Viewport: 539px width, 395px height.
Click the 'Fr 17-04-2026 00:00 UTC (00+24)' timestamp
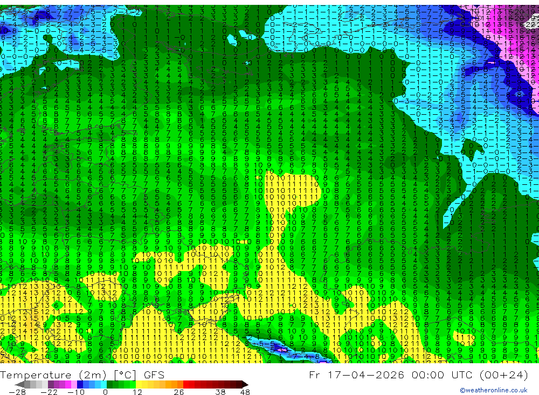[418, 375]
